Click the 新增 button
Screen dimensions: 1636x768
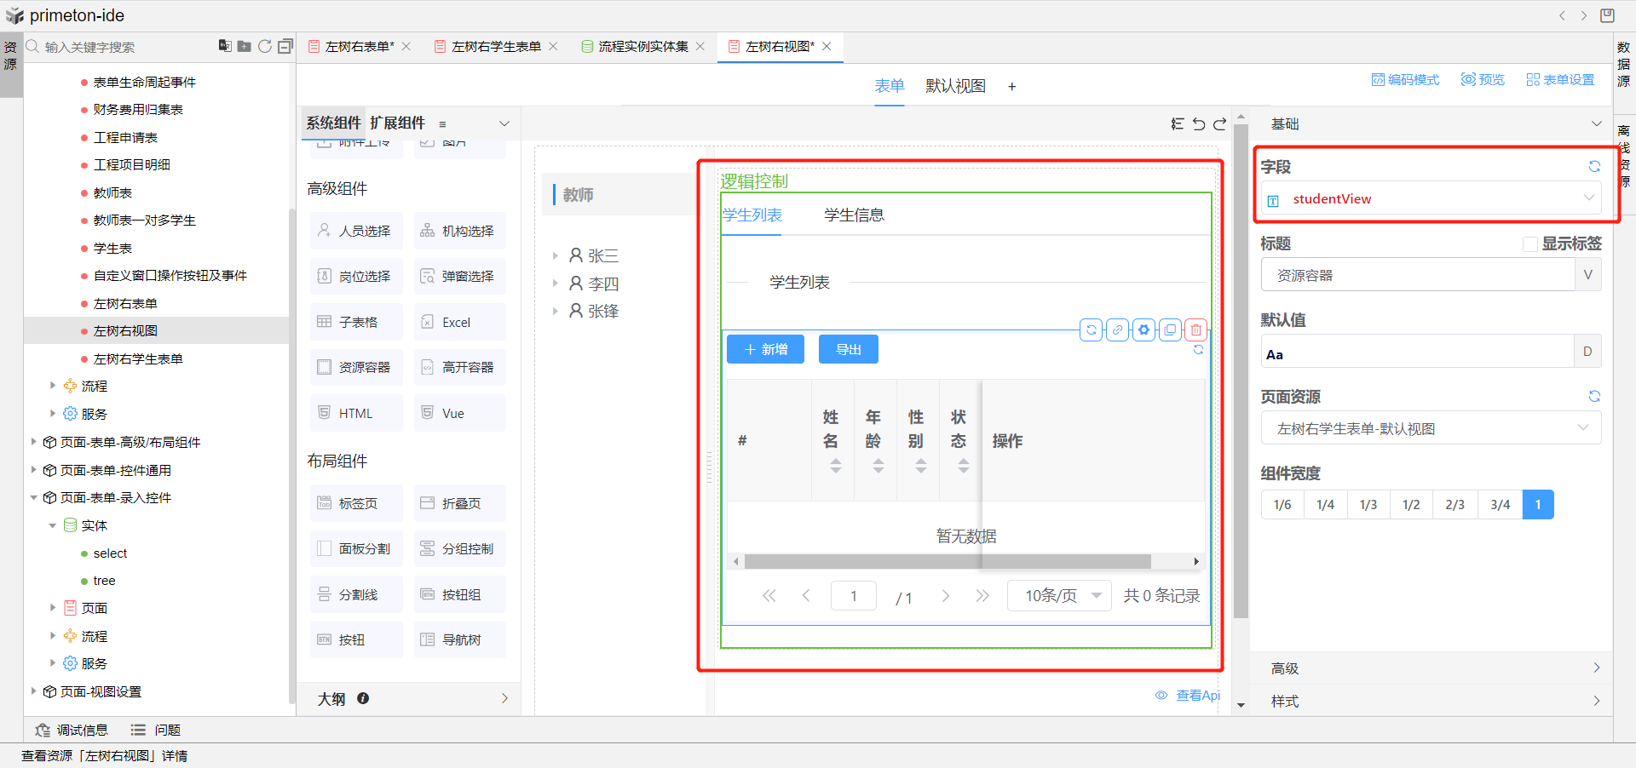[765, 350]
